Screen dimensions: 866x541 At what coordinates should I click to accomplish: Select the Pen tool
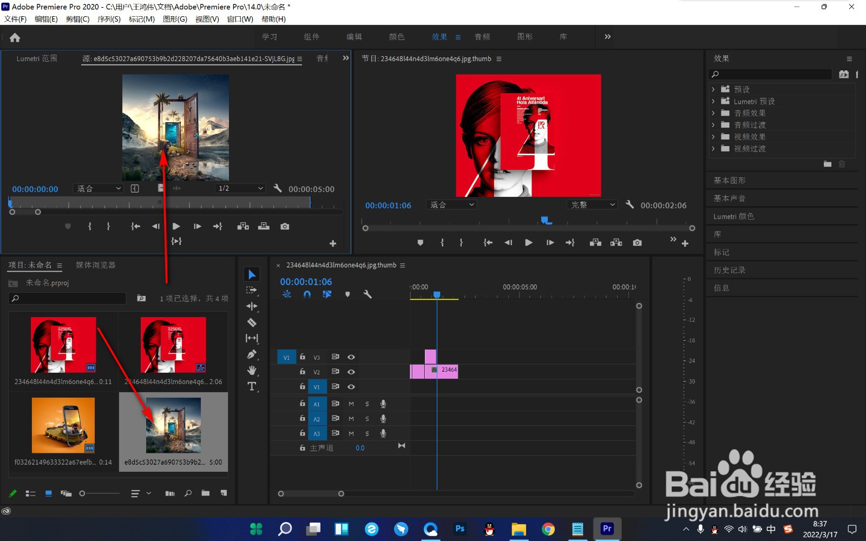pos(252,354)
